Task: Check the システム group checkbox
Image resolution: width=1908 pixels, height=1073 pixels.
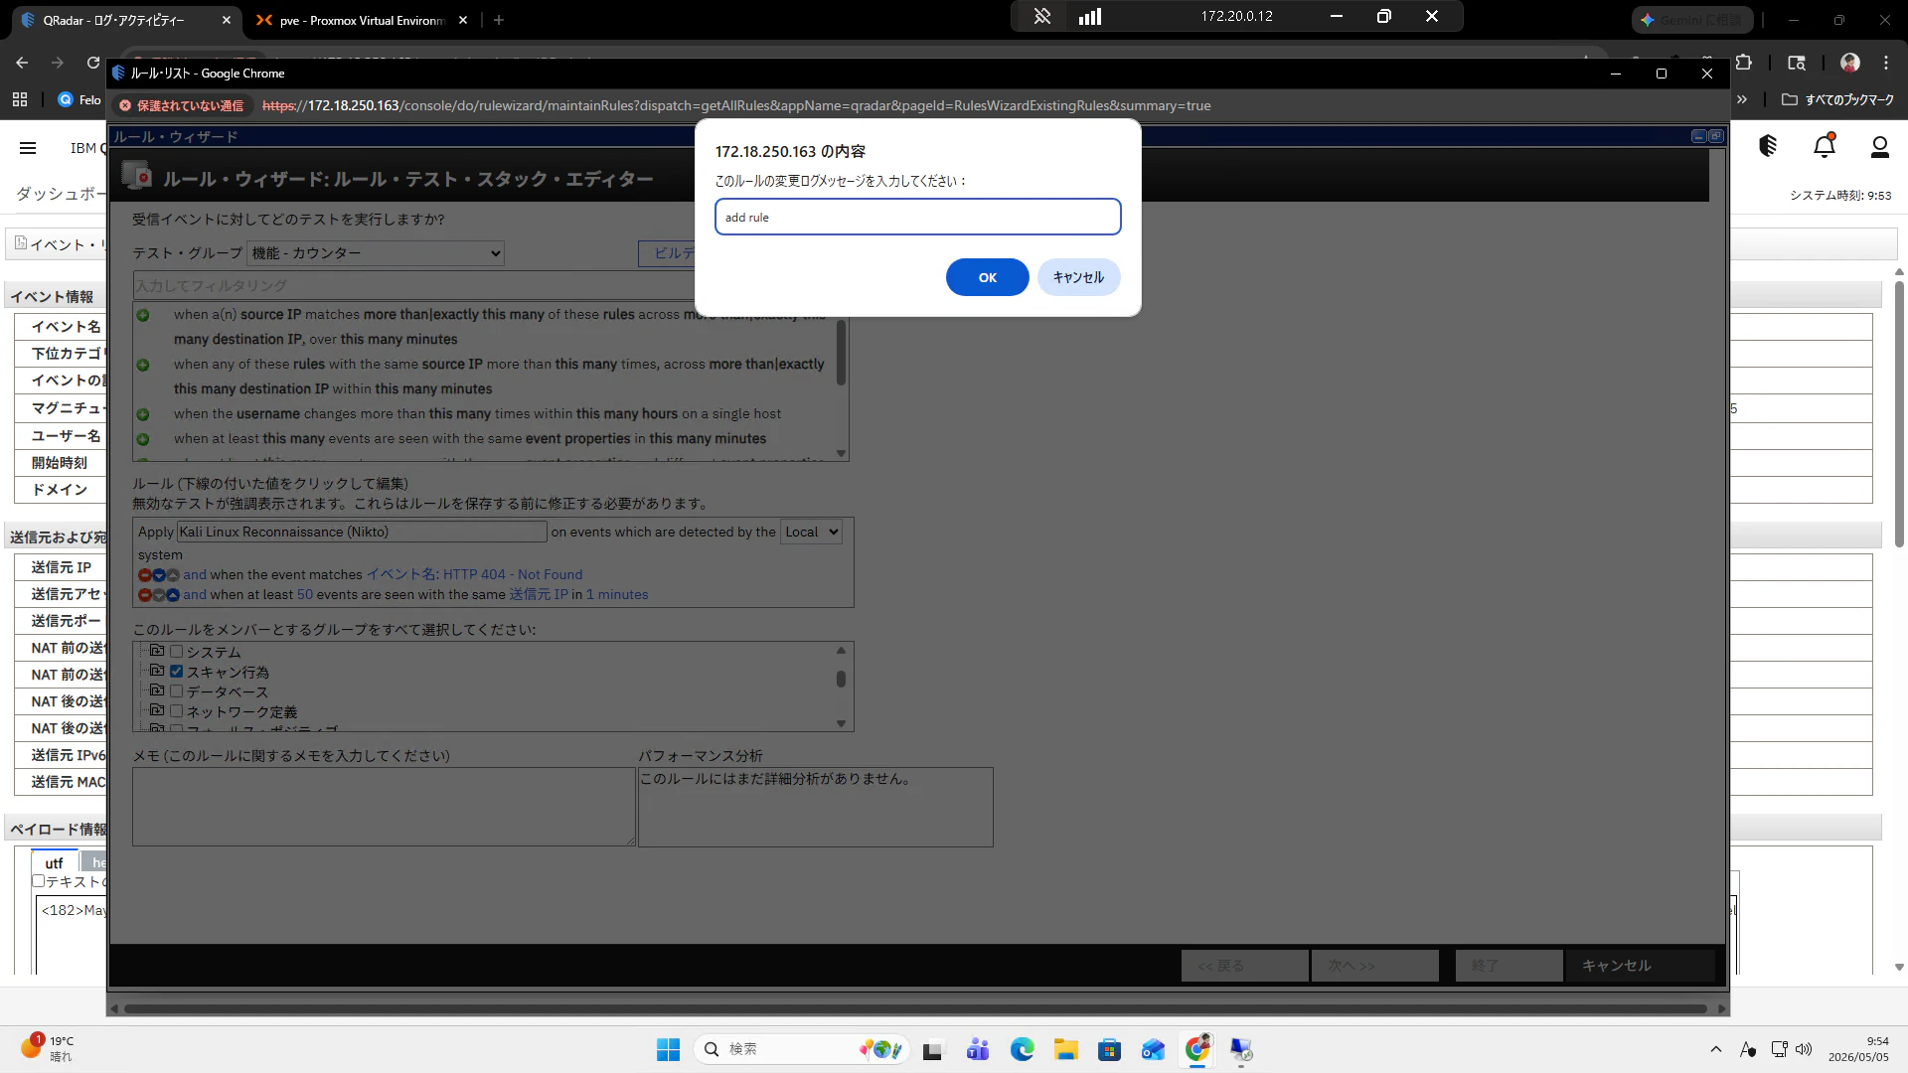Action: click(x=177, y=652)
